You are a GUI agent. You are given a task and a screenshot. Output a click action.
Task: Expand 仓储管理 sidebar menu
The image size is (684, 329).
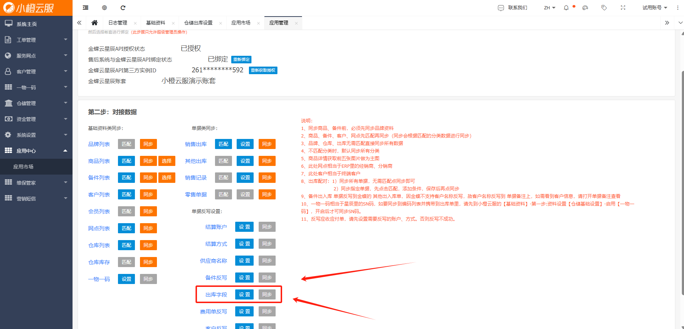36,103
